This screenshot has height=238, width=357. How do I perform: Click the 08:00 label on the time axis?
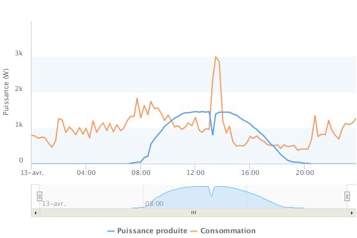[140, 173]
